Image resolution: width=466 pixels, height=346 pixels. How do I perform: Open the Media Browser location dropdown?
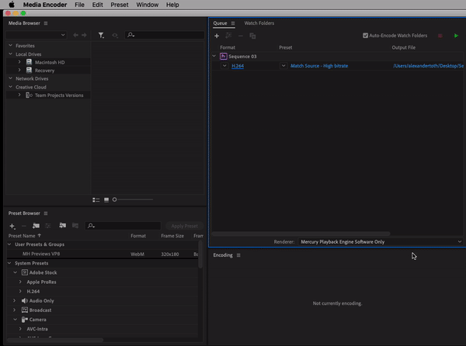36,35
